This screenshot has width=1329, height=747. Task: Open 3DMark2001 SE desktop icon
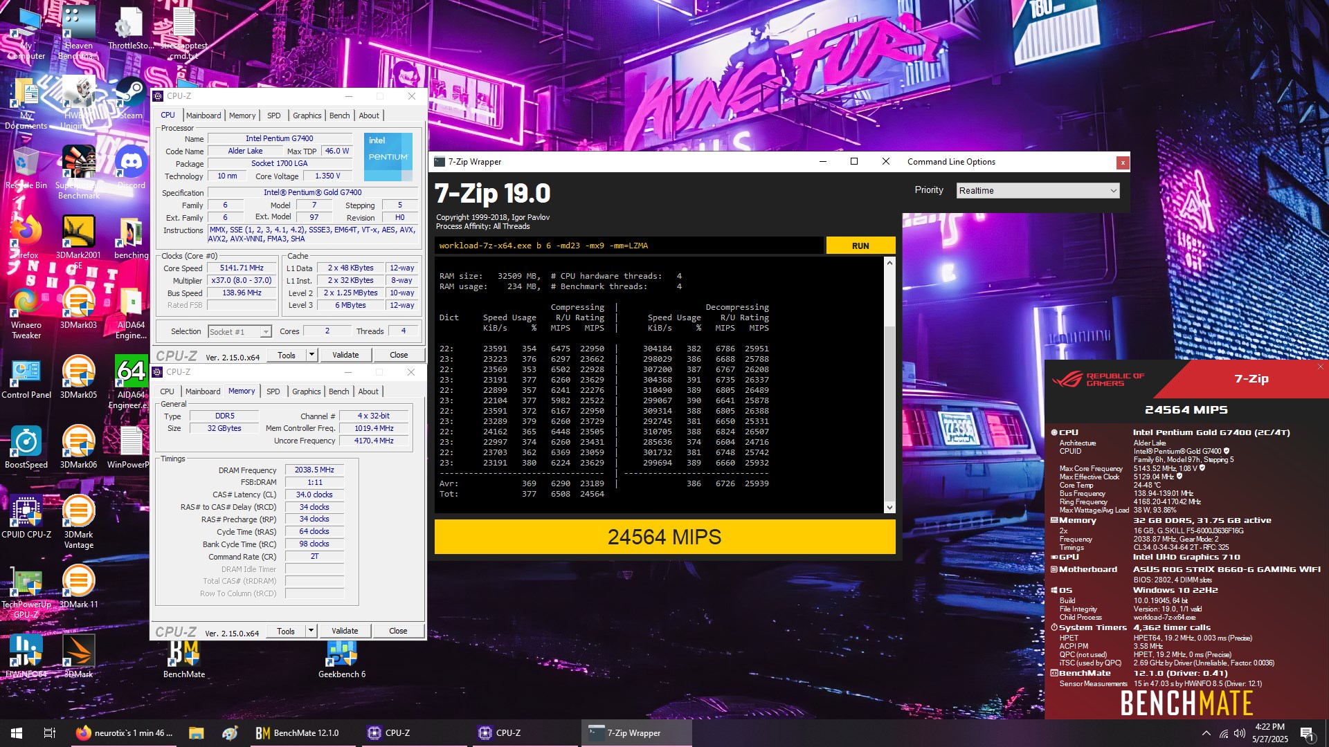(x=78, y=242)
